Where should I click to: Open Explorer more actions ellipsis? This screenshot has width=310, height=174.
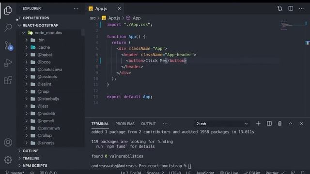(x=76, y=9)
